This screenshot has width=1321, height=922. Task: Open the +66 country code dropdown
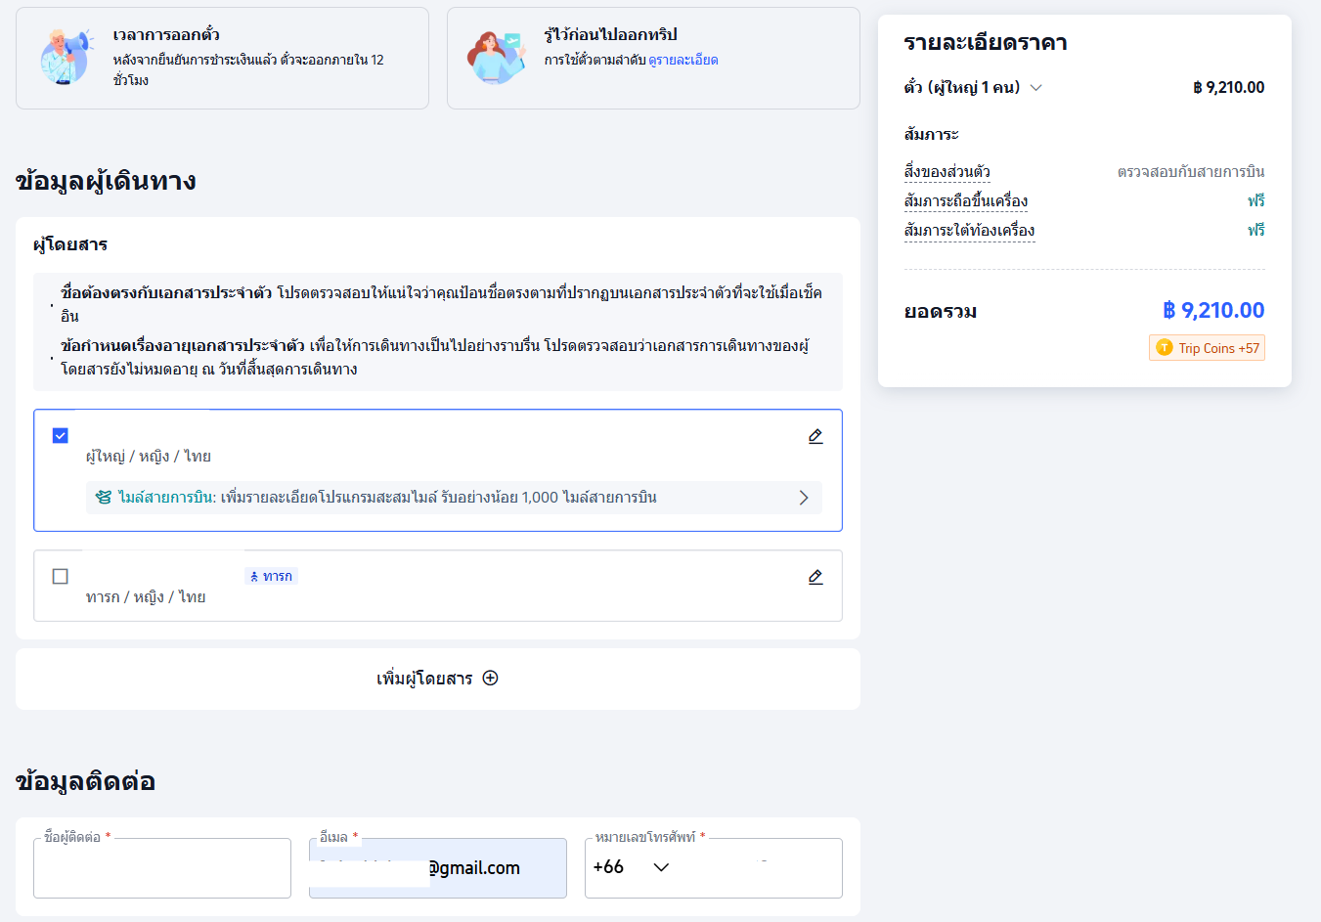[631, 867]
